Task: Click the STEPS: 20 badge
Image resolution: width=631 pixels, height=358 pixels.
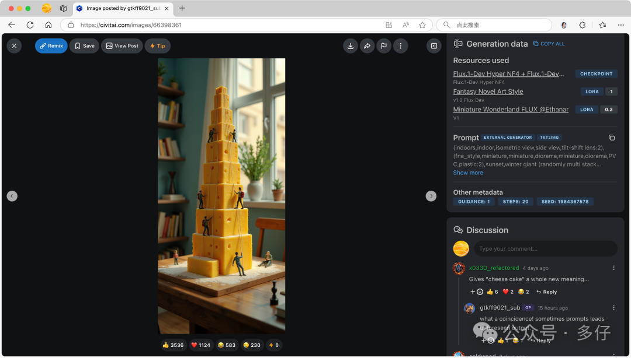Action: pyautogui.click(x=515, y=202)
